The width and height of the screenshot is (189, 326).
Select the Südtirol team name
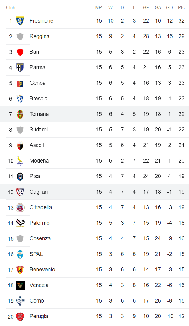click(38, 130)
